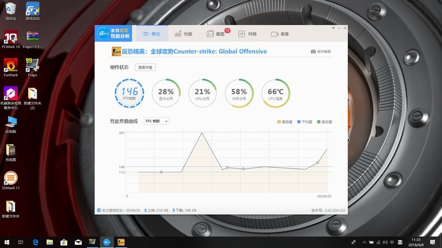Select CS:GO game on taskbar
This screenshot has height=248, width=442.
(121, 242)
